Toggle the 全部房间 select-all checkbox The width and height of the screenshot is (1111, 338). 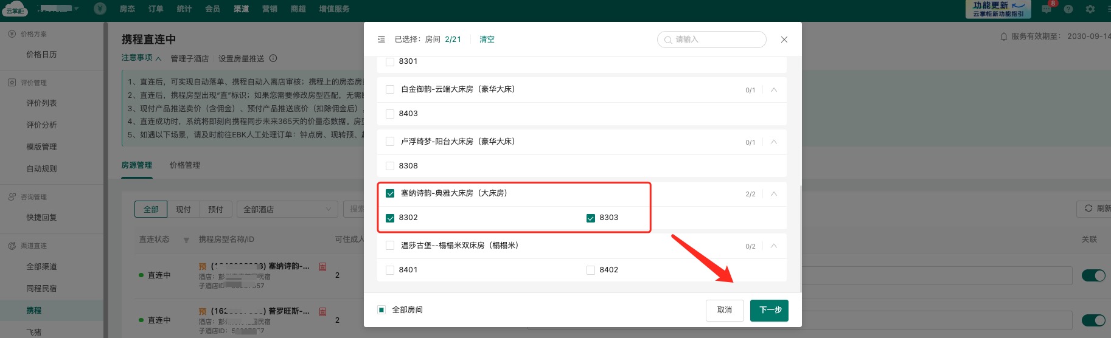click(x=381, y=310)
